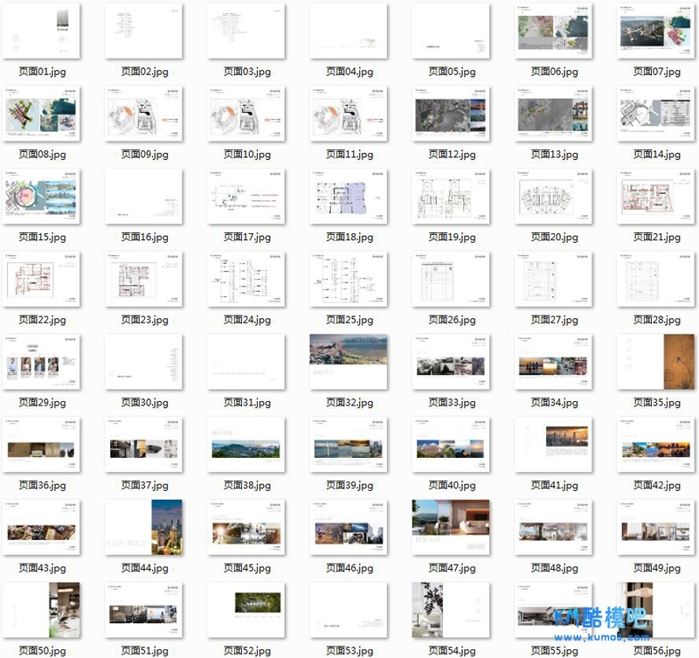Open the 页面32.jpg coastal city photo thumbnail
This screenshot has width=699, height=658.
(x=349, y=362)
